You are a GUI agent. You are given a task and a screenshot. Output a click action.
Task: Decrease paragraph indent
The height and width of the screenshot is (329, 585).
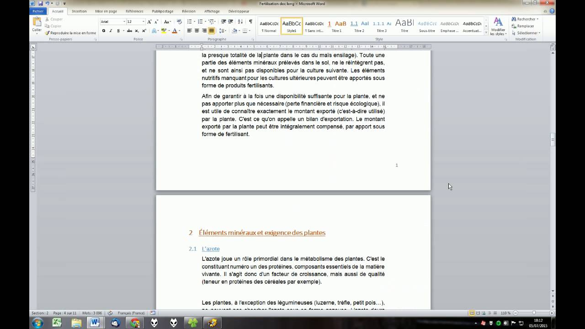[x=223, y=21]
